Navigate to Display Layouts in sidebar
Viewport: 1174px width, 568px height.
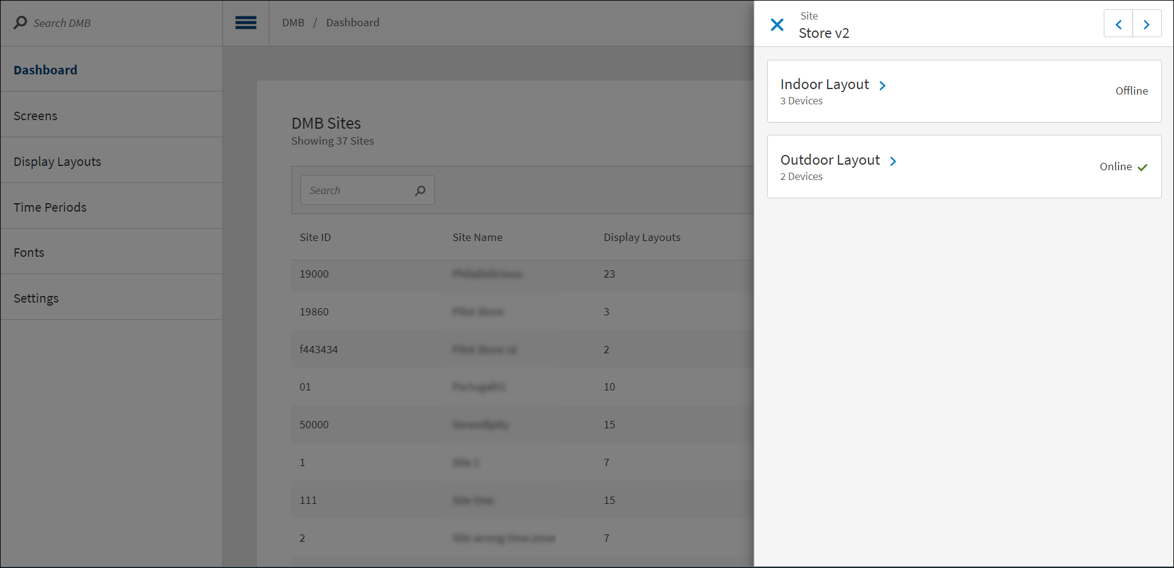(x=57, y=162)
